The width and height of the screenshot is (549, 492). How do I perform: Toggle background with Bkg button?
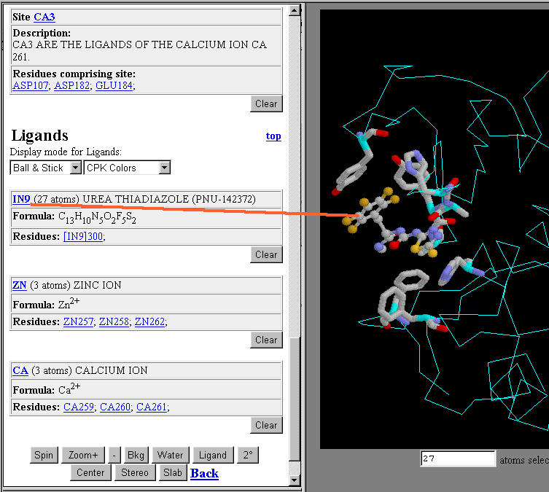pyautogui.click(x=136, y=456)
